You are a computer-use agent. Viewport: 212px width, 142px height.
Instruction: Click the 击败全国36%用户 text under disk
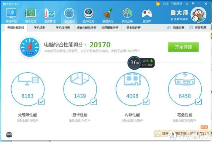pos(184,120)
